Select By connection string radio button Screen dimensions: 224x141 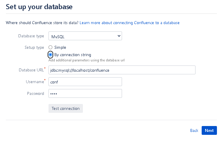tap(51, 55)
